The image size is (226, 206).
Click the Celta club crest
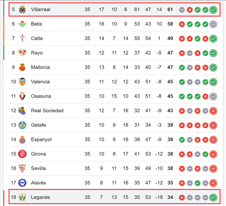[x=22, y=38]
